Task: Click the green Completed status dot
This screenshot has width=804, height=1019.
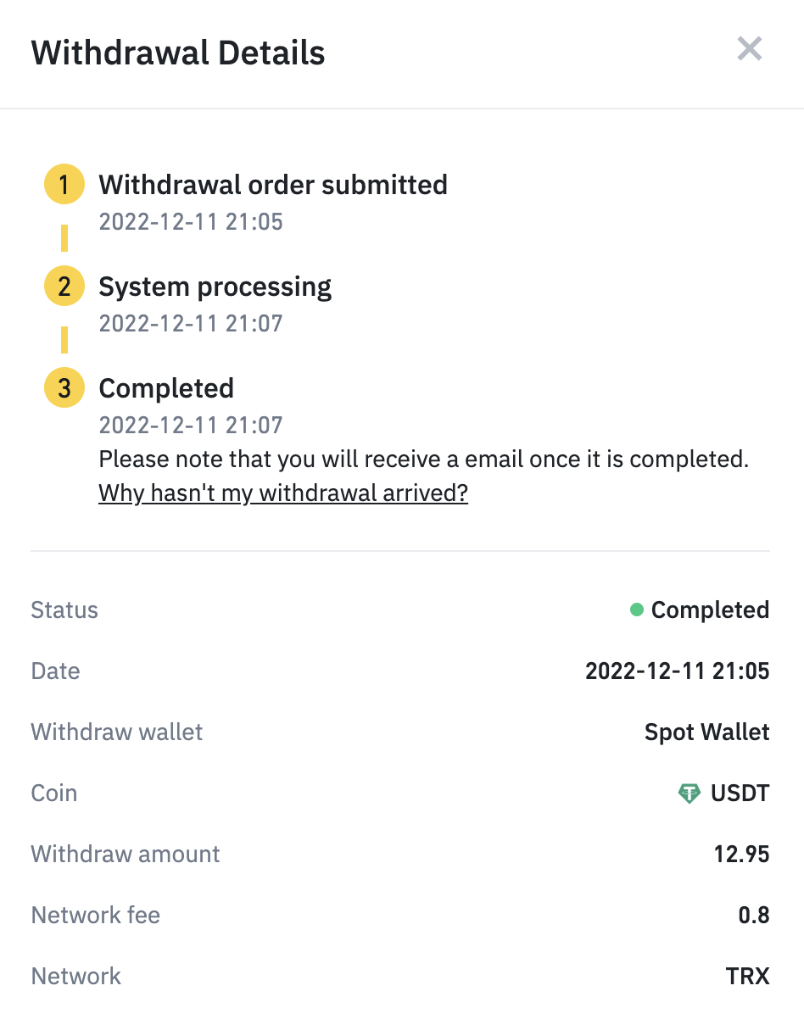Action: [637, 610]
